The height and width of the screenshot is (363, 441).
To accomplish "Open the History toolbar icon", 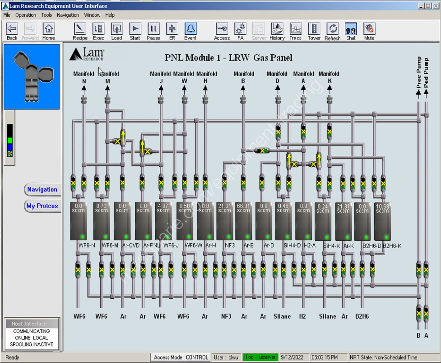I will 277,31.
